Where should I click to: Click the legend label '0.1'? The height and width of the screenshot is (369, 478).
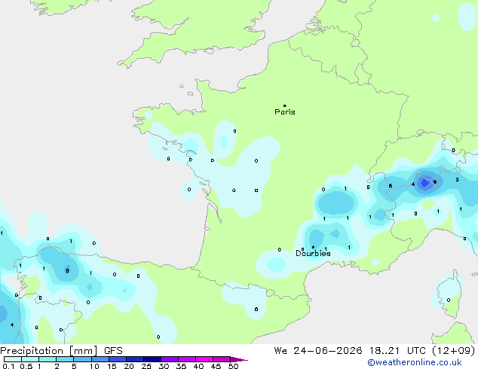point(8,366)
